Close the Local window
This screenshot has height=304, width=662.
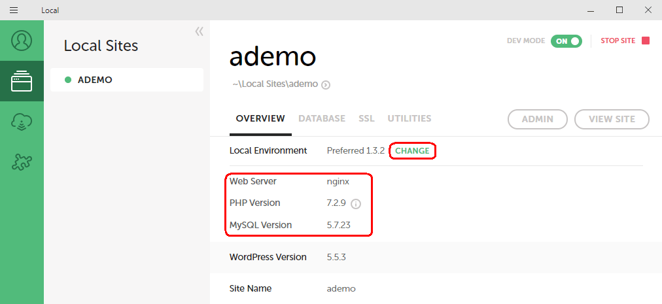648,10
